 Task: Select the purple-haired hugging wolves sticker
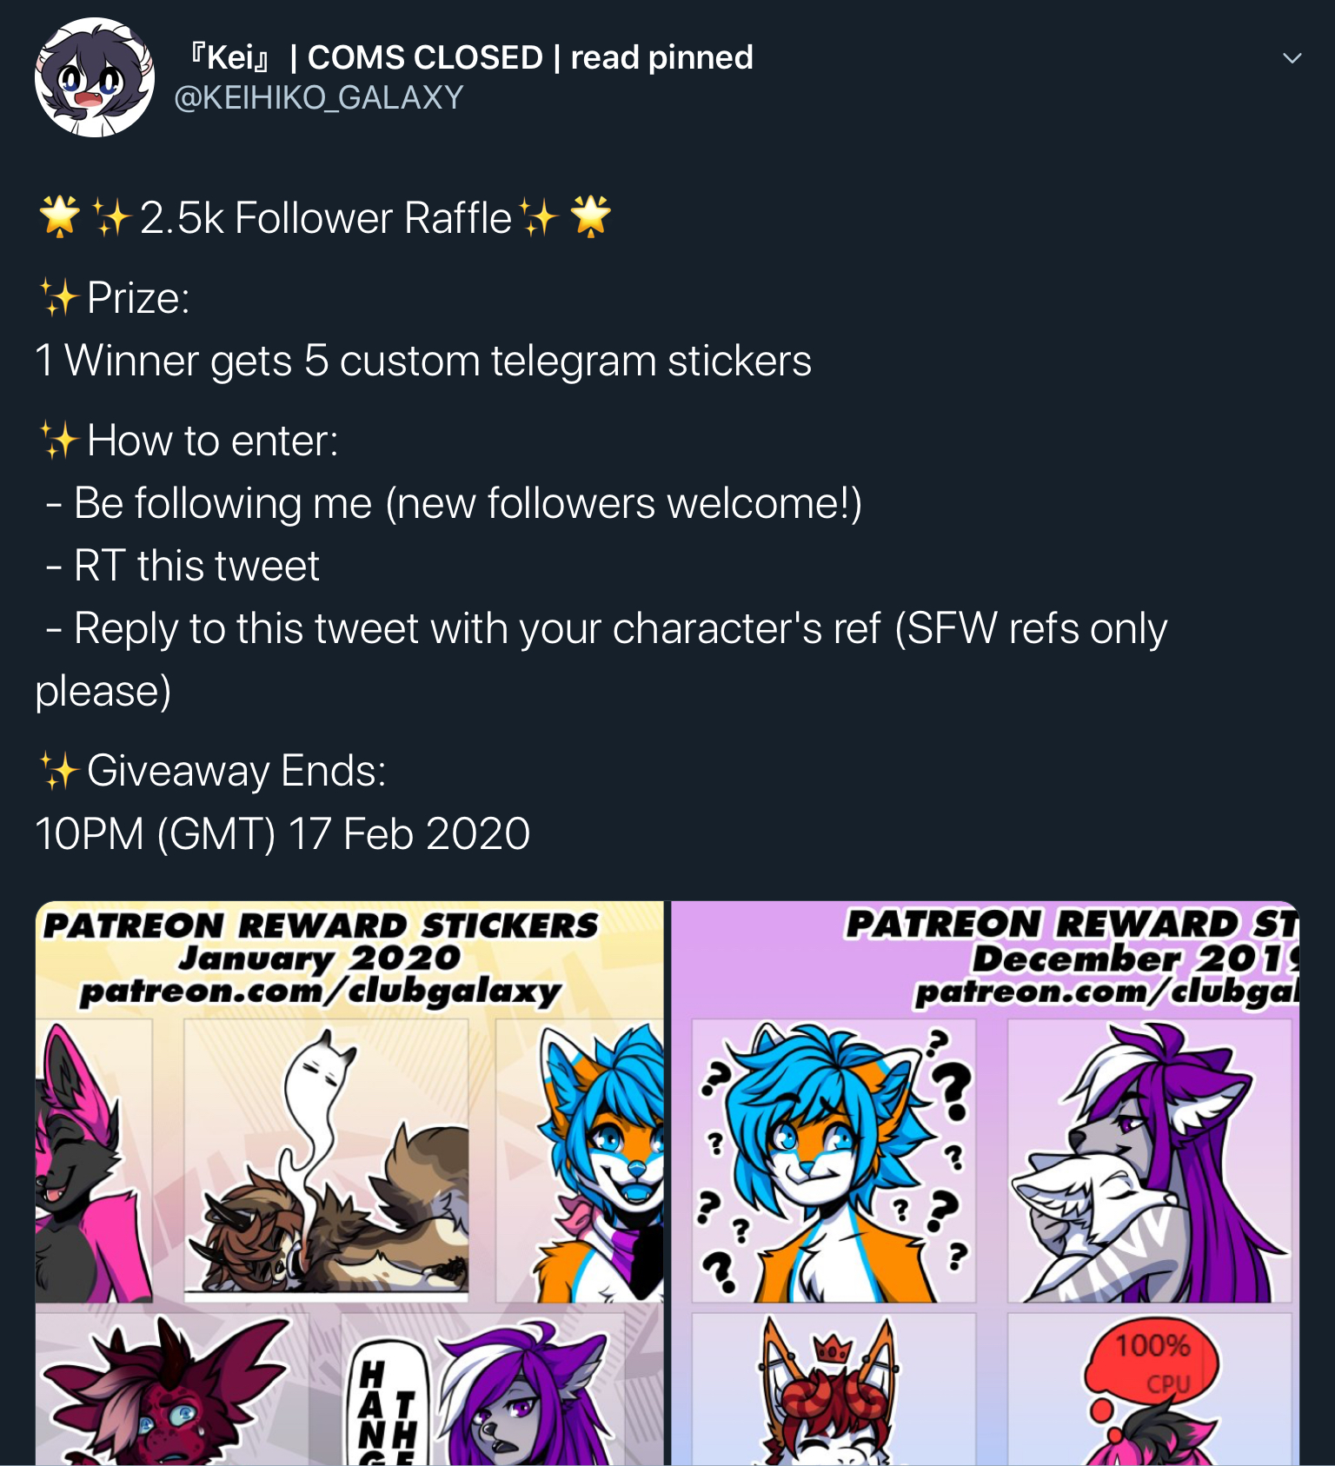click(1150, 1160)
